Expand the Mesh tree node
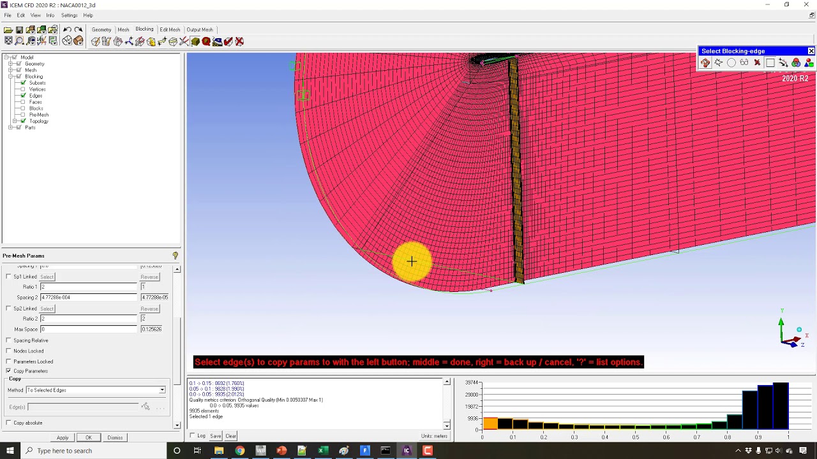Viewport: 817px width, 459px height. click(x=10, y=70)
